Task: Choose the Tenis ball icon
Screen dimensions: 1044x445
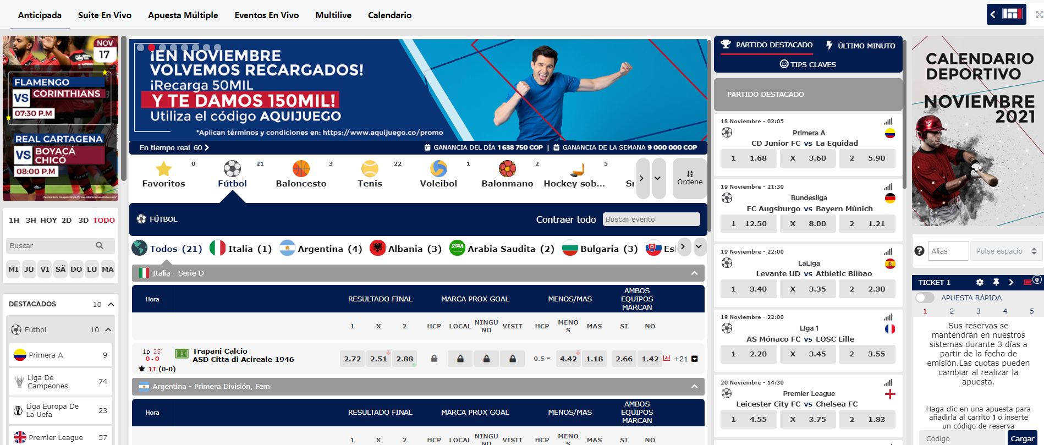Action: tap(370, 168)
